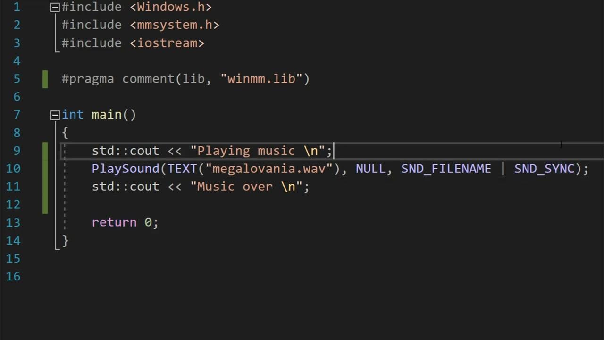The height and width of the screenshot is (340, 604).
Task: Click <mmsystem.h> on line 2
Action: click(175, 25)
